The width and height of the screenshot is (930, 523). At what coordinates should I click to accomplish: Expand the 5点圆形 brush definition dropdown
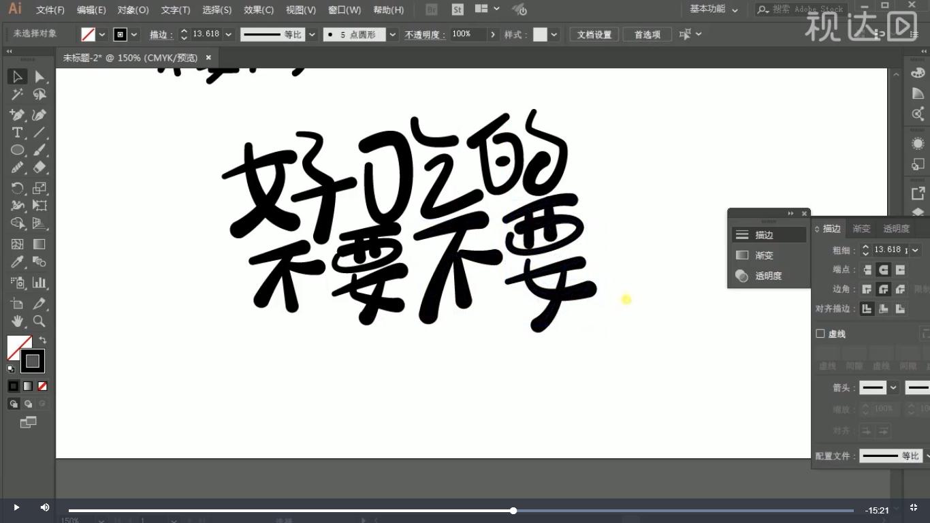point(392,34)
